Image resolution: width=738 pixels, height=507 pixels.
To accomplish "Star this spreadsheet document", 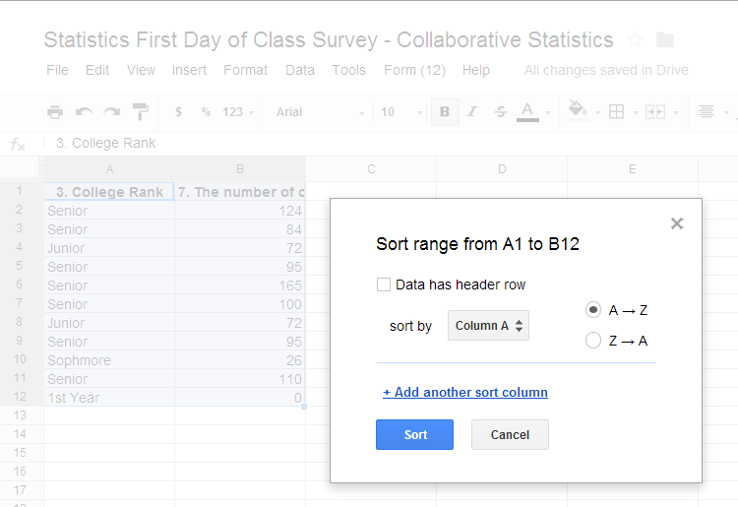I will coord(635,39).
